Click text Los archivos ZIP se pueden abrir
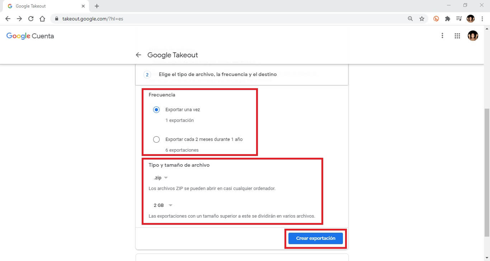 point(212,188)
